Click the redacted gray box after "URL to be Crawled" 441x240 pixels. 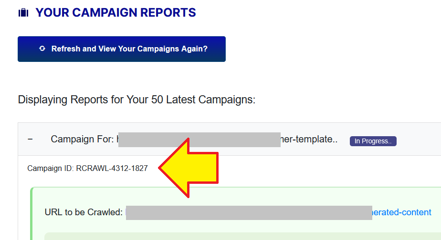[x=249, y=212]
